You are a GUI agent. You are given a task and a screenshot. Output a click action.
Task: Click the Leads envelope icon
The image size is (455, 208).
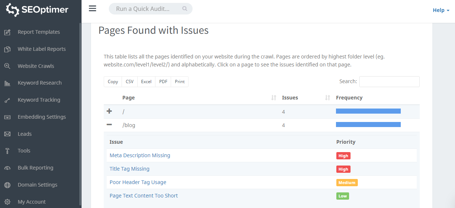(7, 134)
